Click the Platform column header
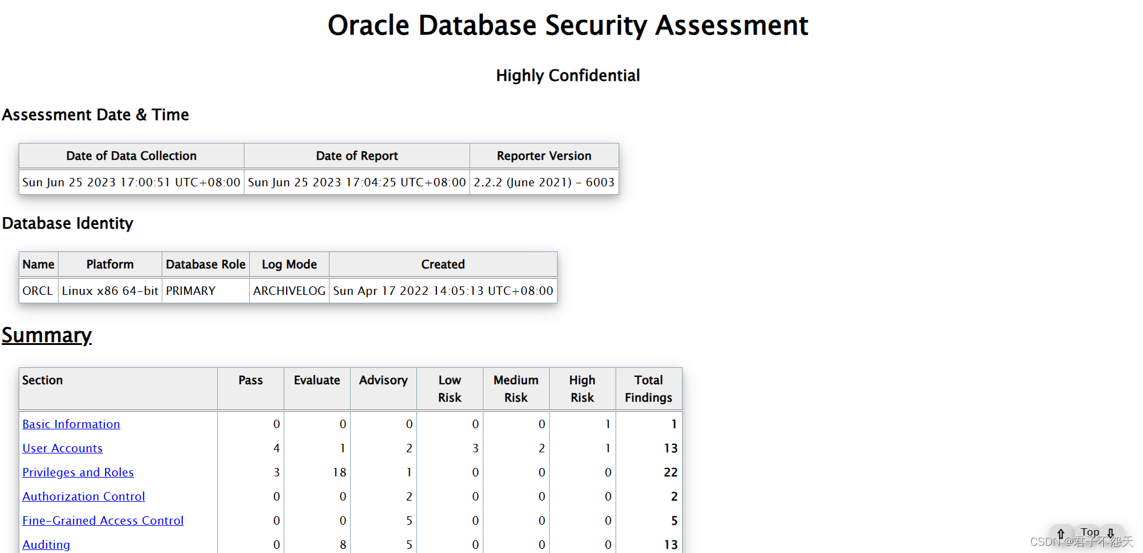Image resolution: width=1143 pixels, height=553 pixels. tap(110, 264)
